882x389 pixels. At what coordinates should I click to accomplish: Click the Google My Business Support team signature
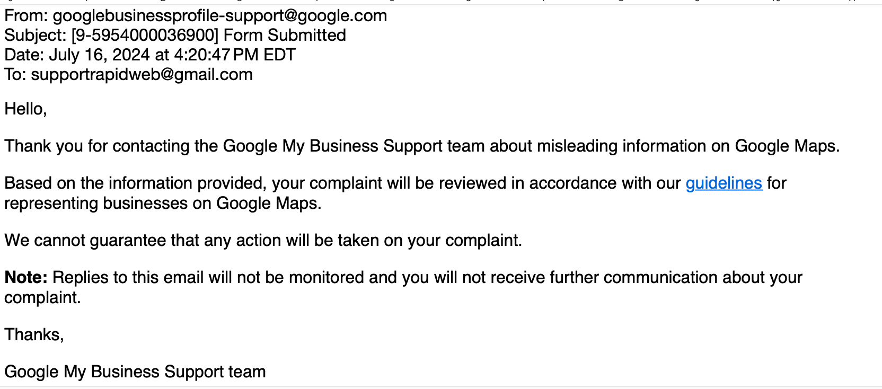pos(135,372)
